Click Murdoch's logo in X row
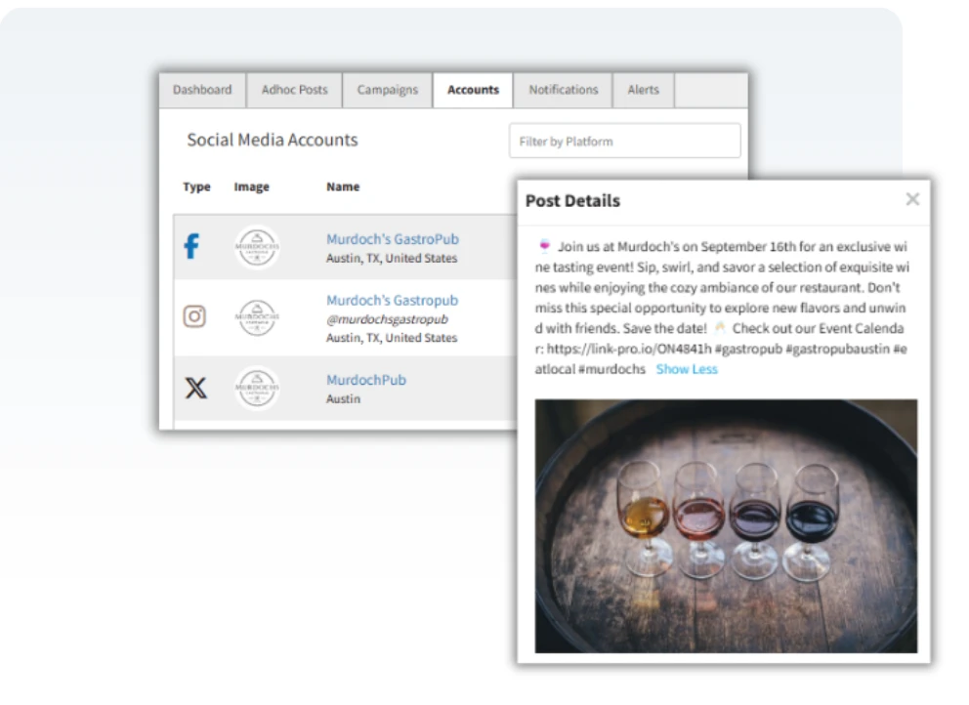Viewport: 969px width, 705px height. click(257, 389)
